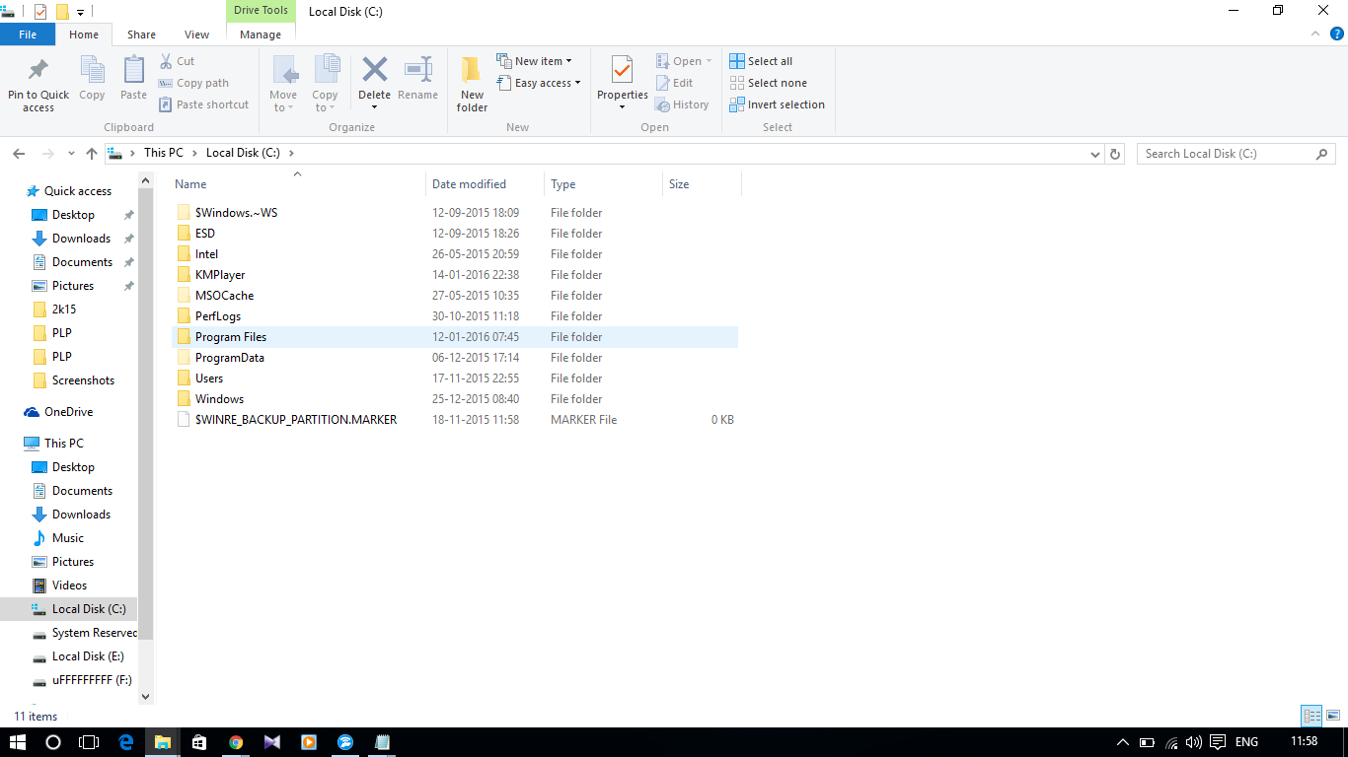Click the ENG language indicator
The image size is (1348, 757).
tap(1246, 742)
